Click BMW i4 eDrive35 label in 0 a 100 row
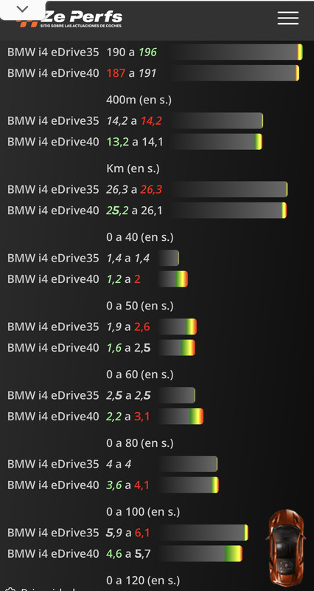Image resolution: width=314 pixels, height=591 pixels. tap(53, 533)
